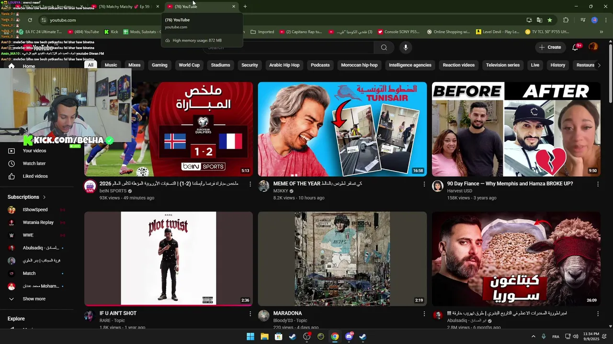
Task: Select the Podcasts filter chip
Action: (320, 65)
